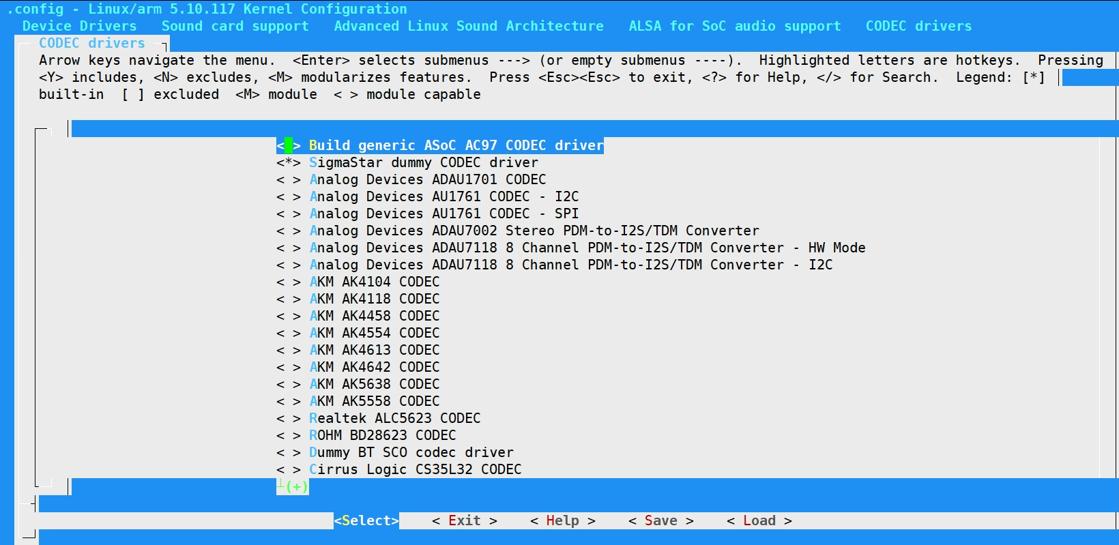Go to Advanced Linux Sound Architecture breadcrumb
The height and width of the screenshot is (545, 1119).
tap(469, 26)
